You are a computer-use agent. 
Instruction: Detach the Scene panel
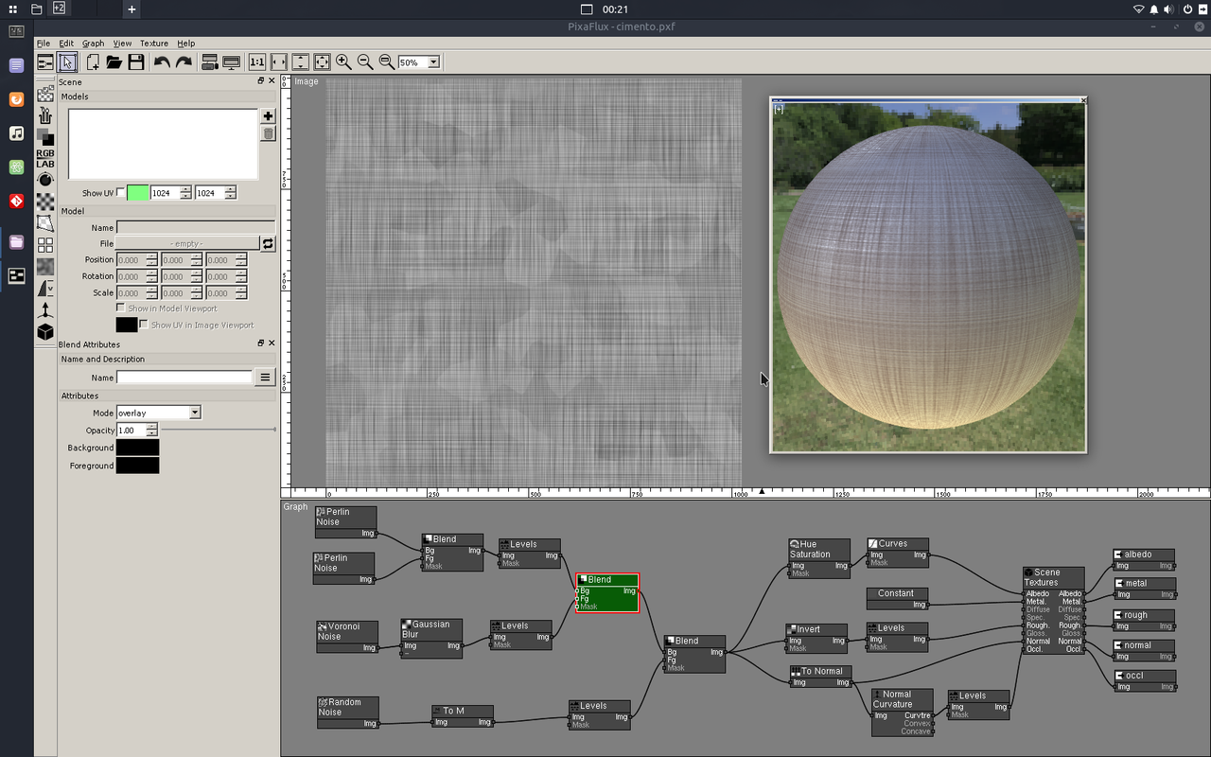pyautogui.click(x=261, y=81)
